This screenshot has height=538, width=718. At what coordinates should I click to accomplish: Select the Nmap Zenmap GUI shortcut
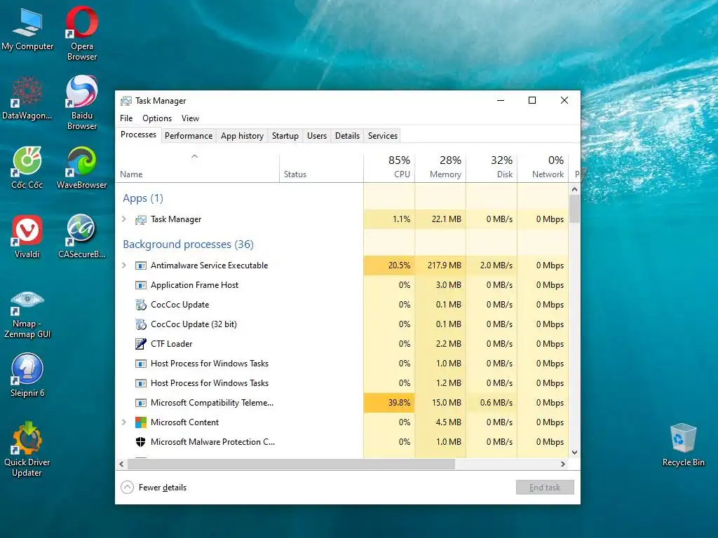27,315
